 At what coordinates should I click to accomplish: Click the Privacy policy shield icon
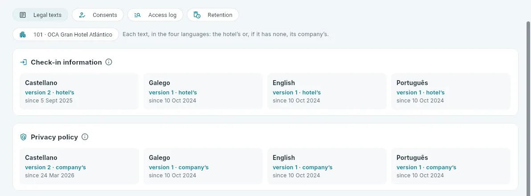coord(23,137)
